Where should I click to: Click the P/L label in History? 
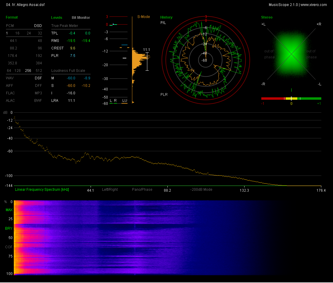point(163,23)
